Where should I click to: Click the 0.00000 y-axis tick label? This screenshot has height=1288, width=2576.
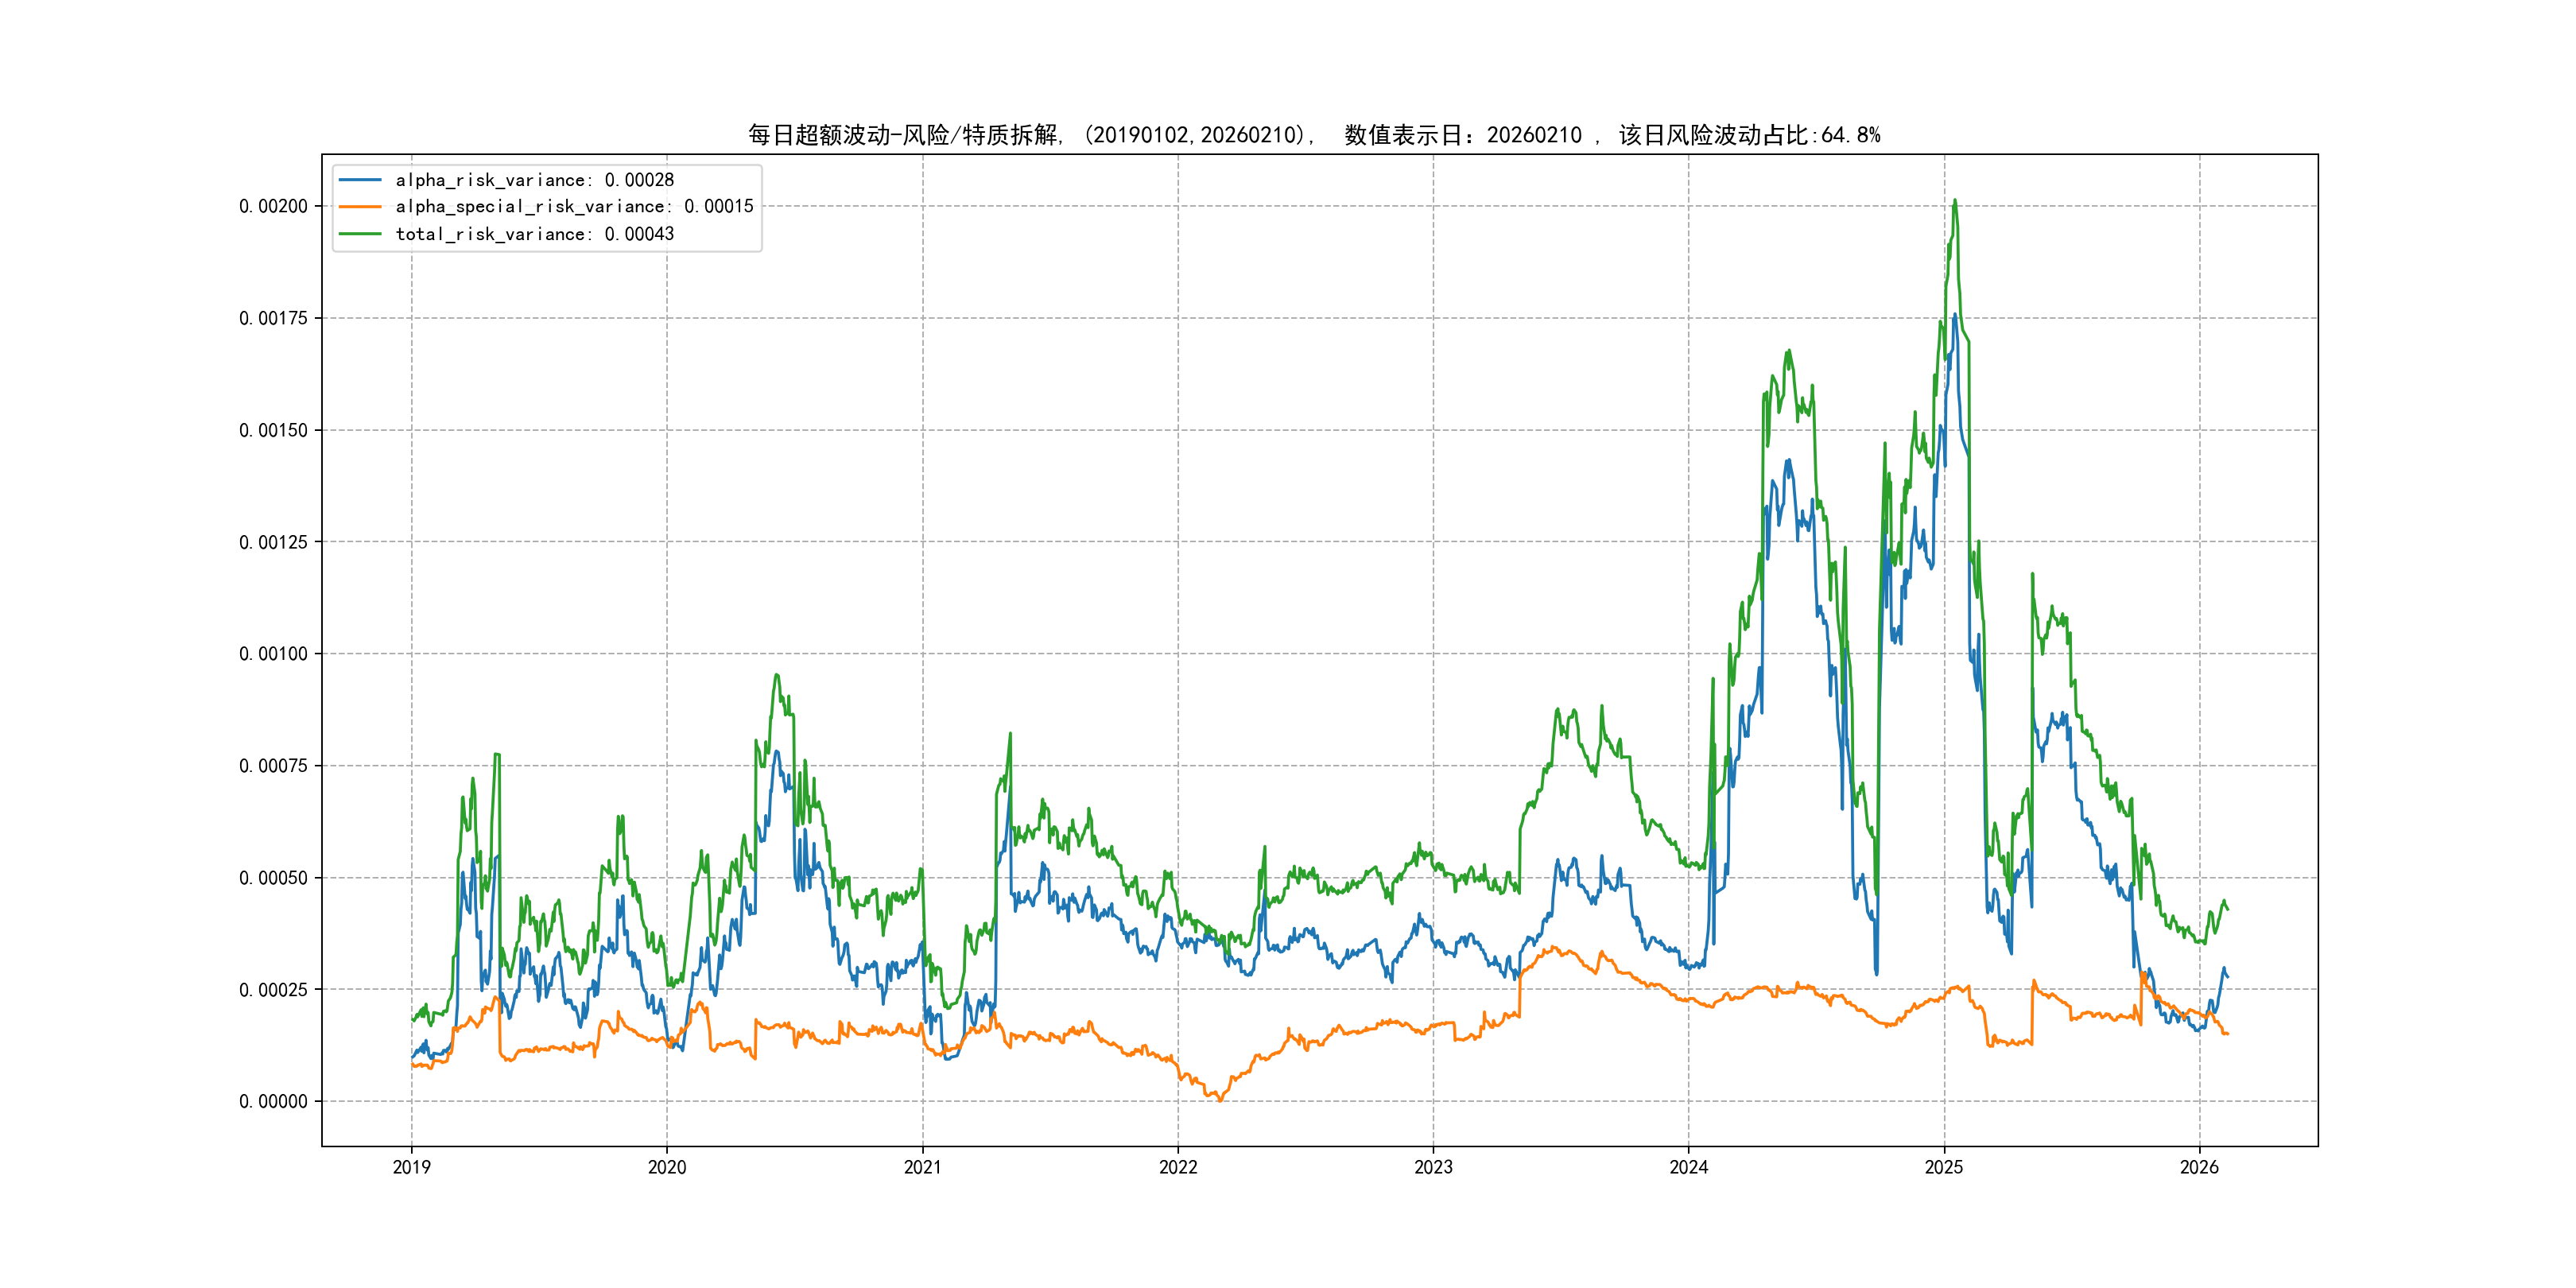click(273, 1101)
